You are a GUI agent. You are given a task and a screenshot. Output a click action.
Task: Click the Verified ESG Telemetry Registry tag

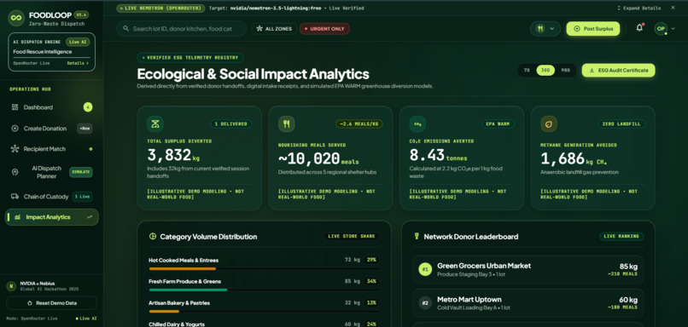click(190, 57)
